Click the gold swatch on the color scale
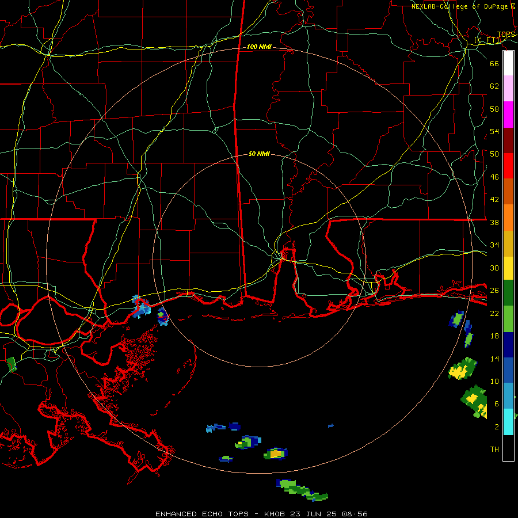The width and height of the screenshot is (518, 518). 508,243
